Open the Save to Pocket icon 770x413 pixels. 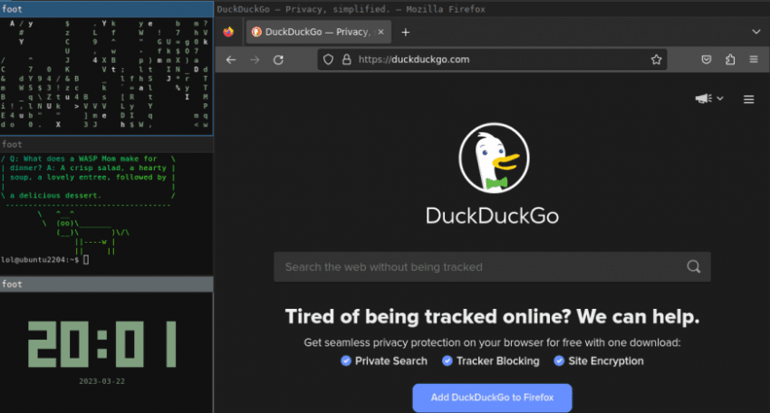point(706,60)
